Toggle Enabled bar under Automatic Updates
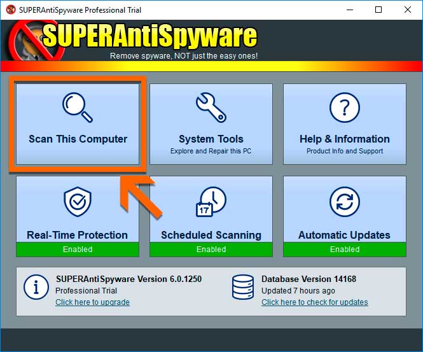 pos(345,249)
